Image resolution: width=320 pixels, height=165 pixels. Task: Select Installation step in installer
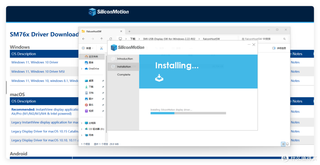[123, 67]
